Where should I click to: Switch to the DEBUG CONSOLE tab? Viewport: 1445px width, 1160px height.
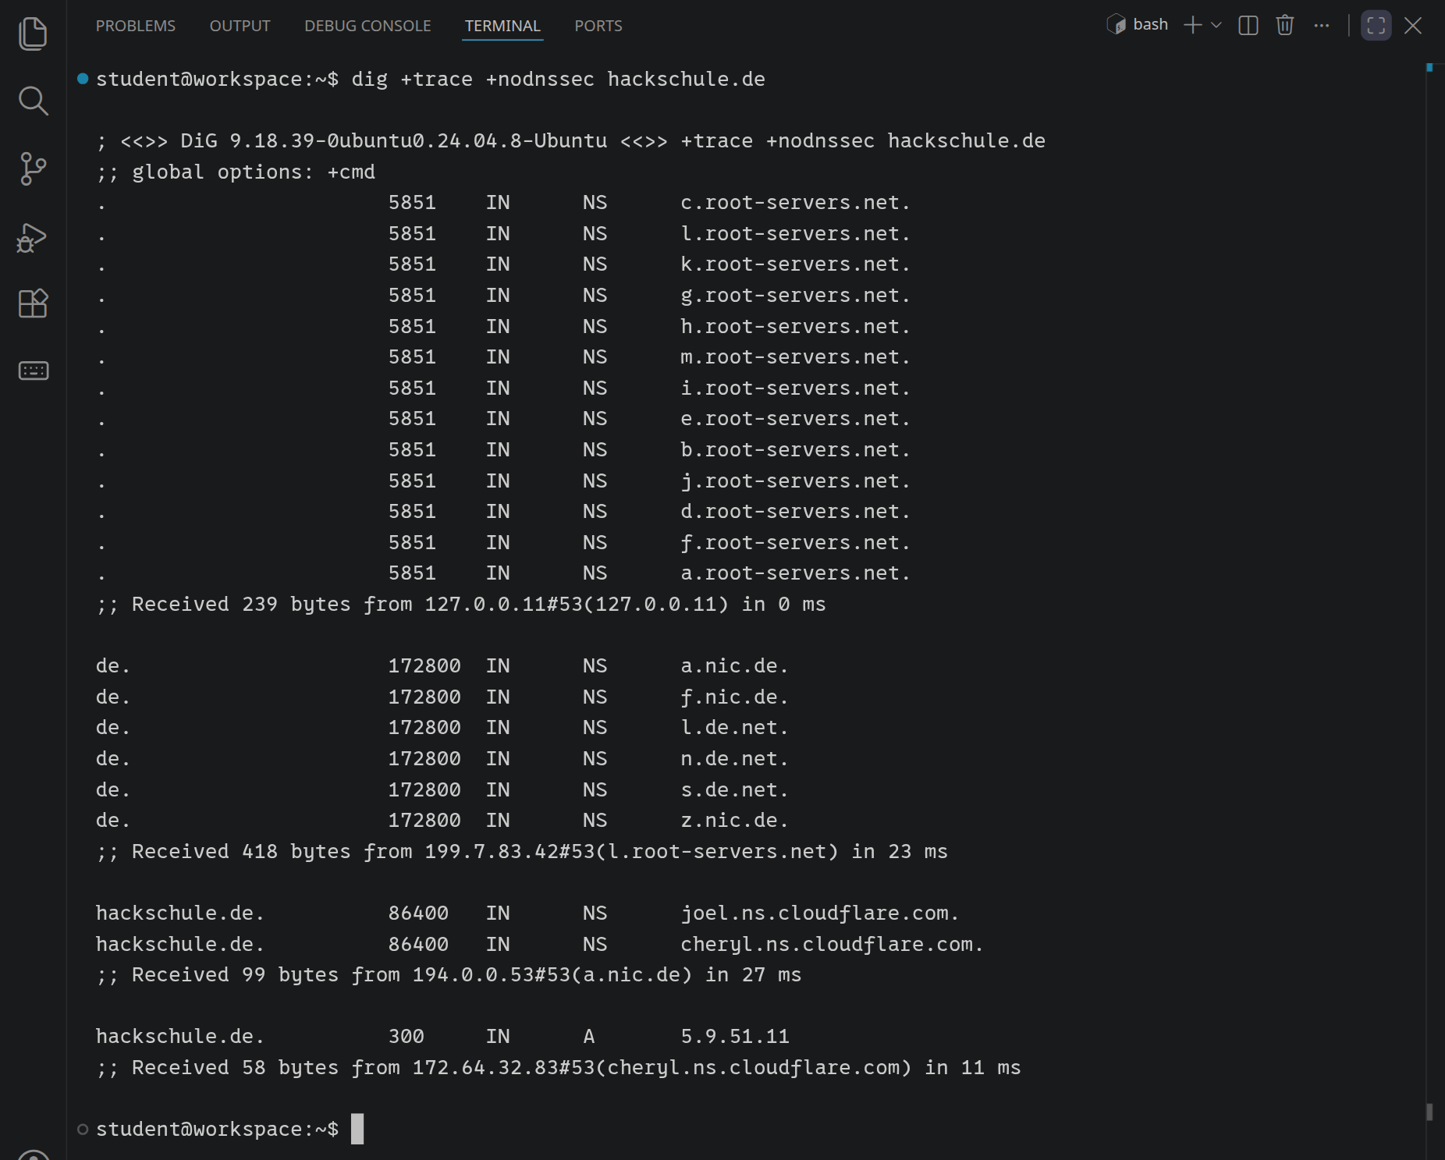point(367,26)
